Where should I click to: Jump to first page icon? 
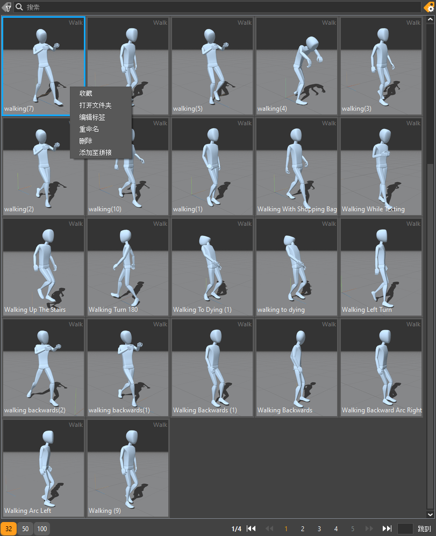251,528
